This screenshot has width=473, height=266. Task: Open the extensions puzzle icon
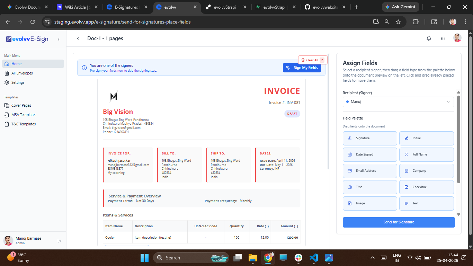(x=416, y=22)
